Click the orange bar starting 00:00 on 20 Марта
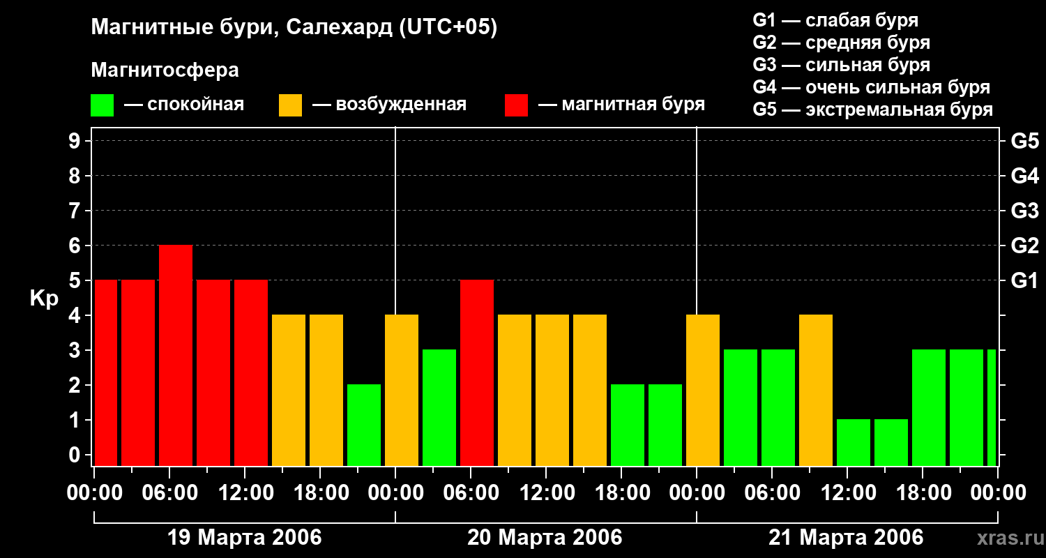Image resolution: width=1046 pixels, height=558 pixels. pos(402,391)
